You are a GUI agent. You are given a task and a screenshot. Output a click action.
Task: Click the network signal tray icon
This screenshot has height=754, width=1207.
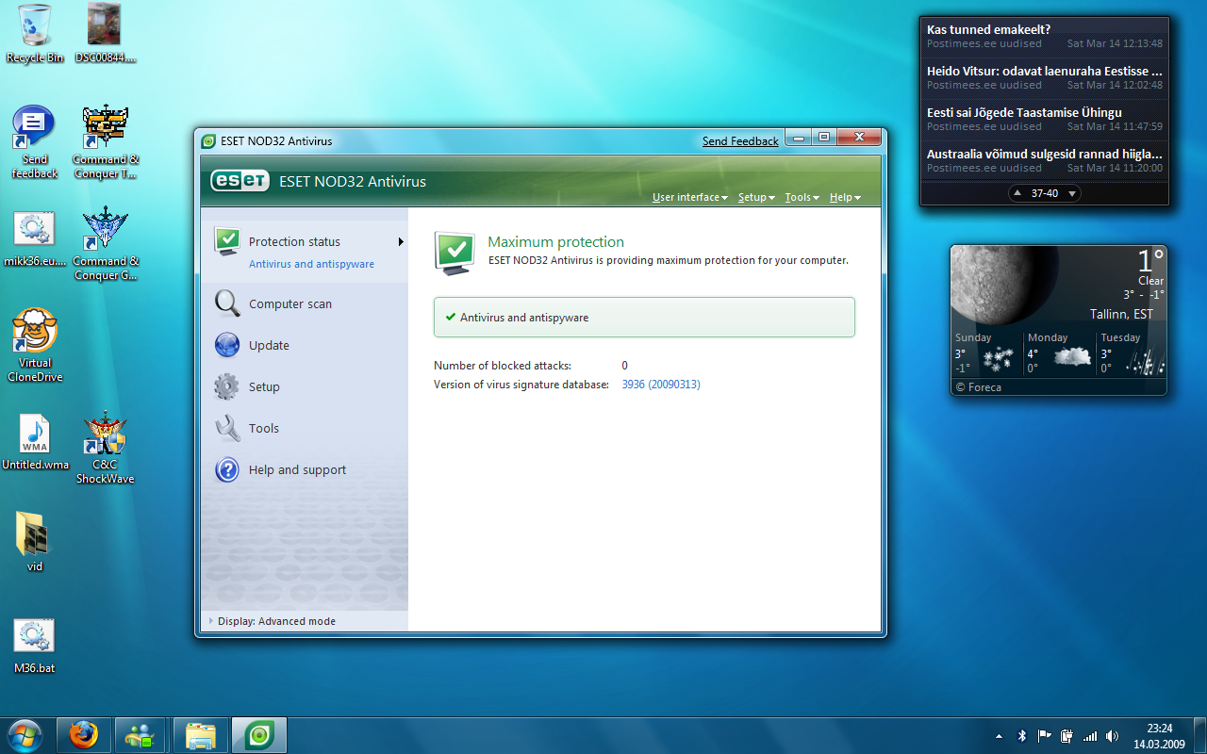click(x=1090, y=735)
